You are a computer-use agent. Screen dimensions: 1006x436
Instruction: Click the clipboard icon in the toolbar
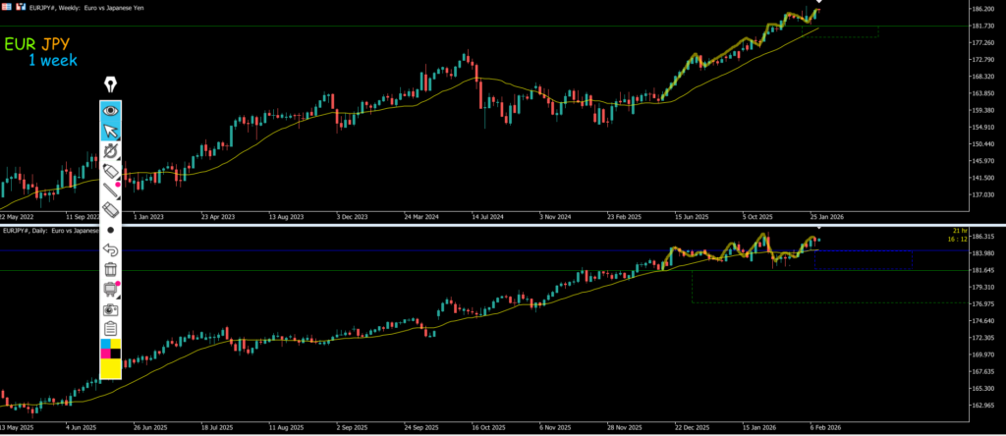(111, 328)
